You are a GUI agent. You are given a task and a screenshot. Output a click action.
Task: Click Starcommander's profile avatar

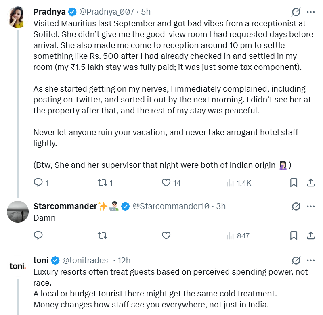(x=18, y=212)
